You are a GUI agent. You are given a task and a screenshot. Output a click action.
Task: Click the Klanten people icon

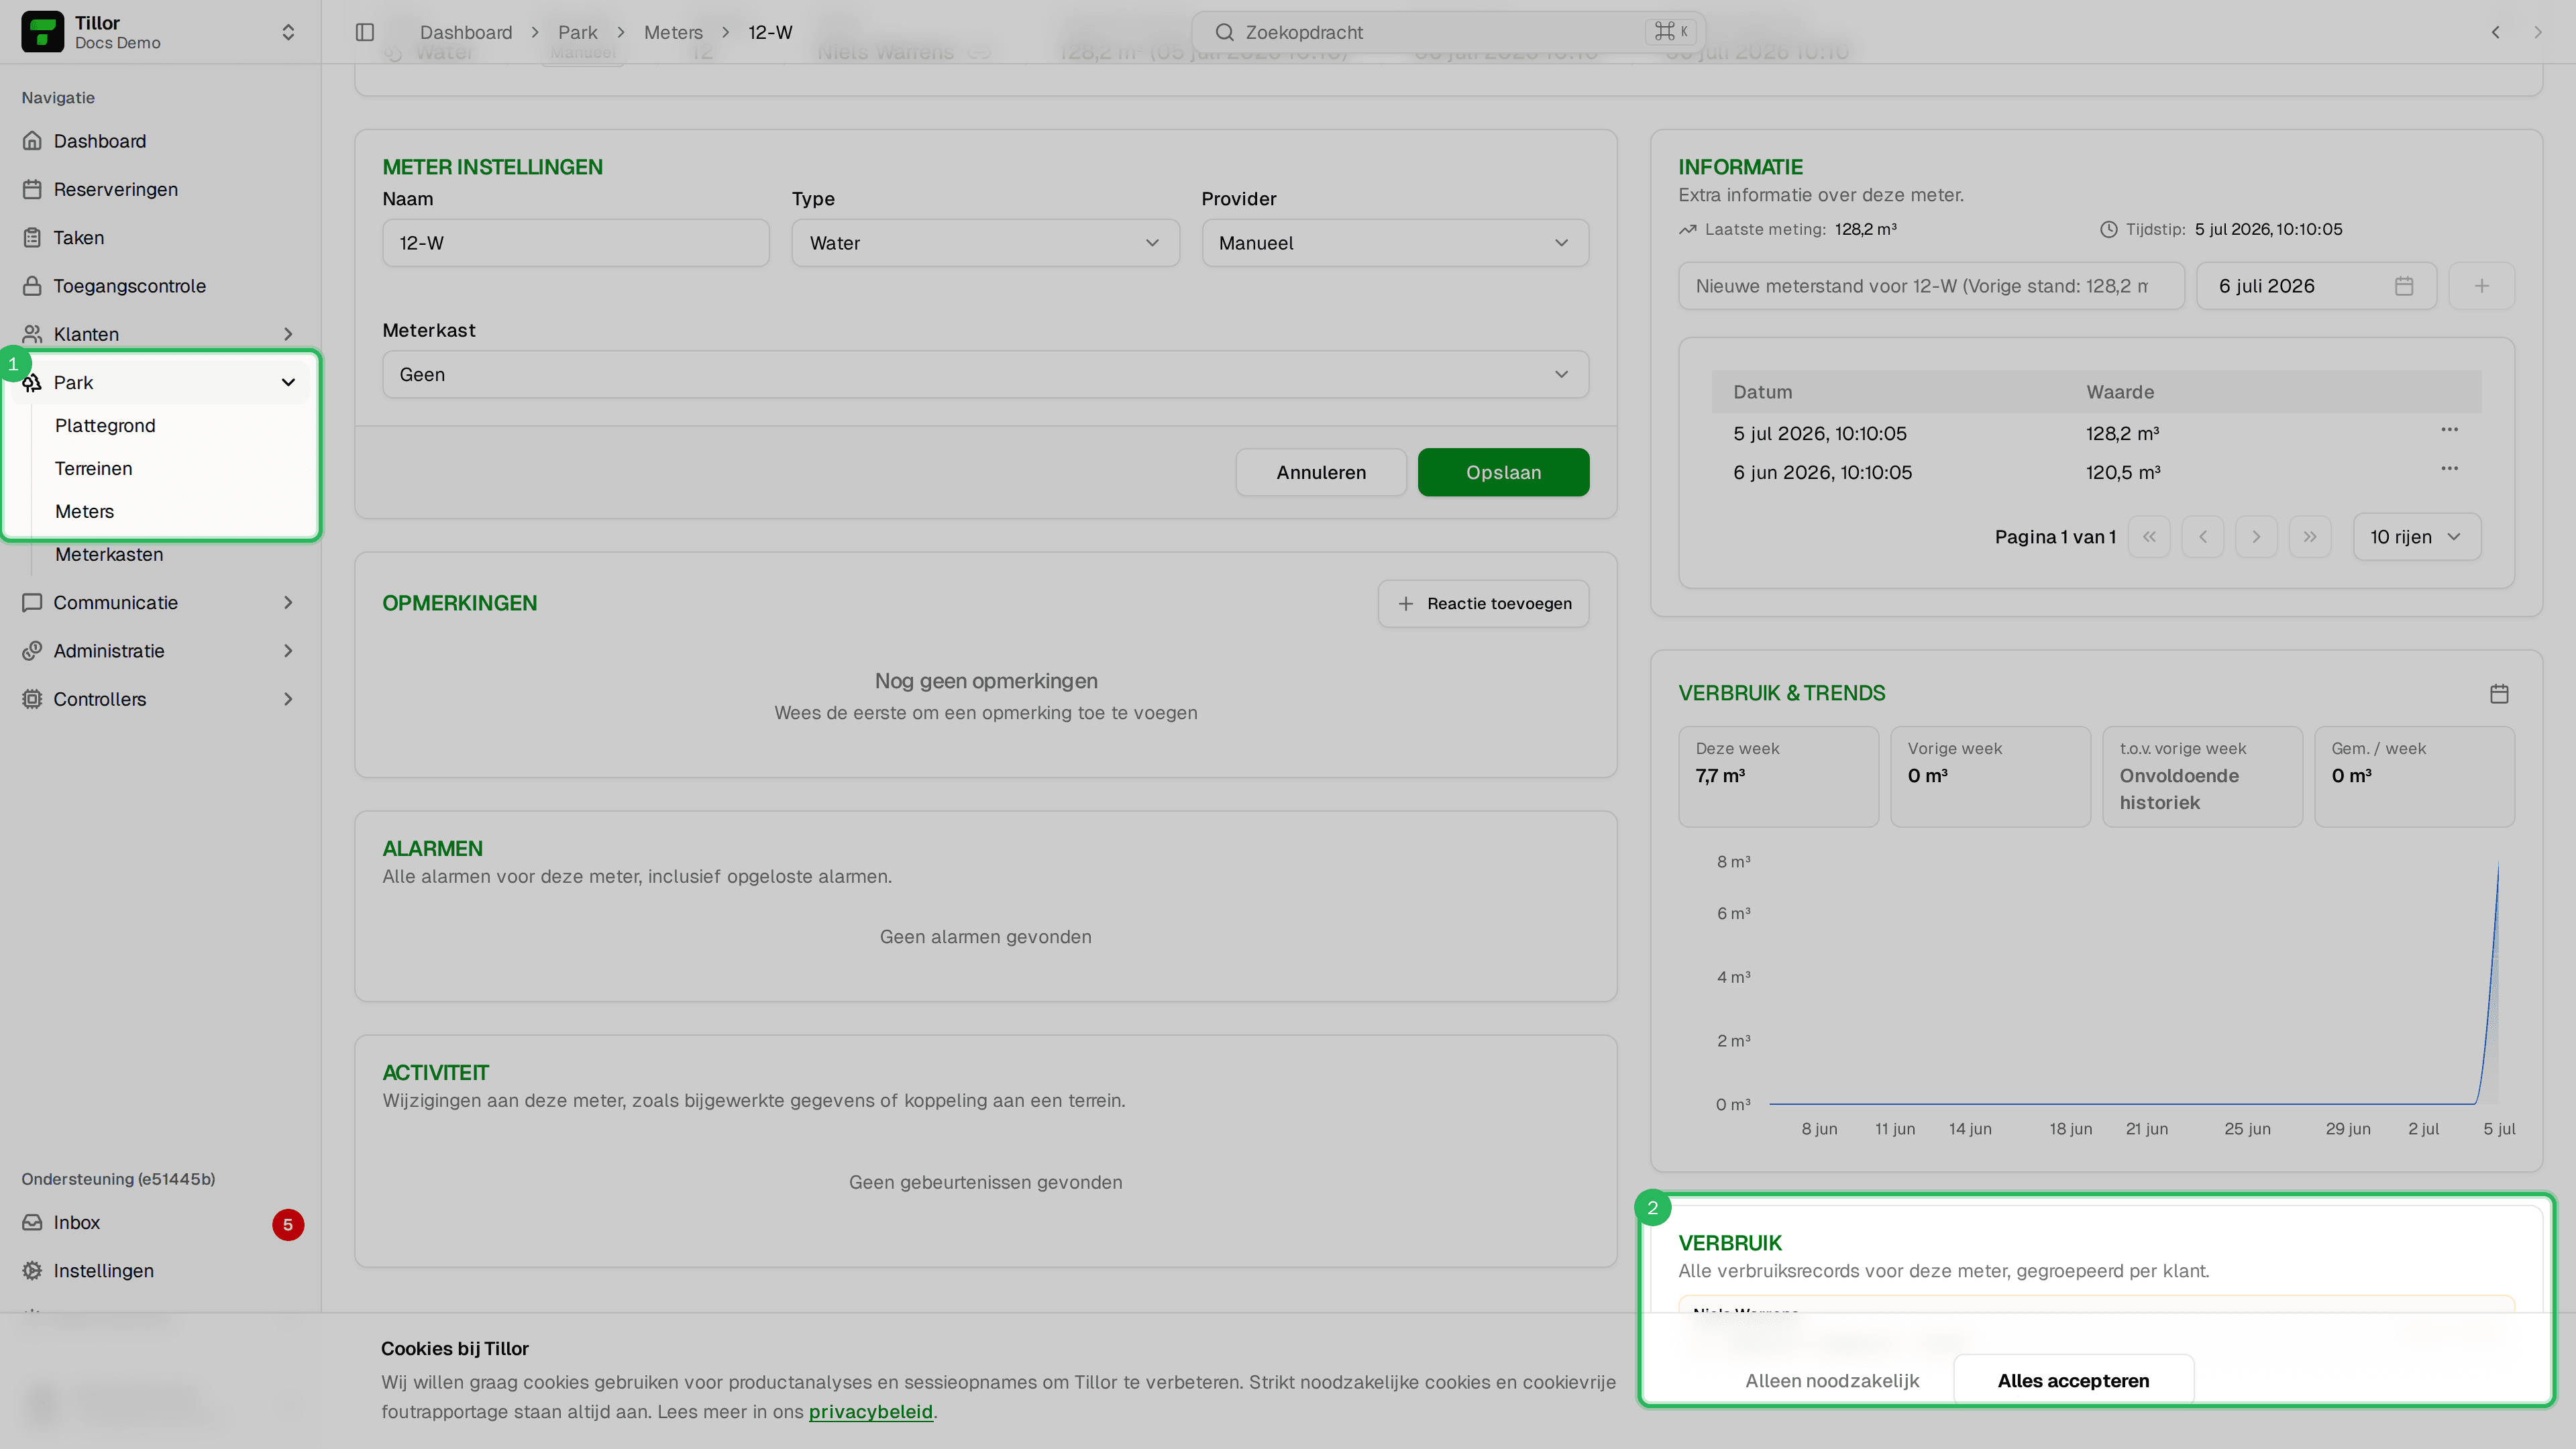[32, 334]
